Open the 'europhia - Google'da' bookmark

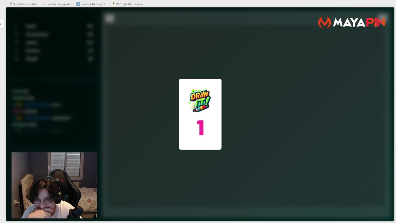pos(57,4)
